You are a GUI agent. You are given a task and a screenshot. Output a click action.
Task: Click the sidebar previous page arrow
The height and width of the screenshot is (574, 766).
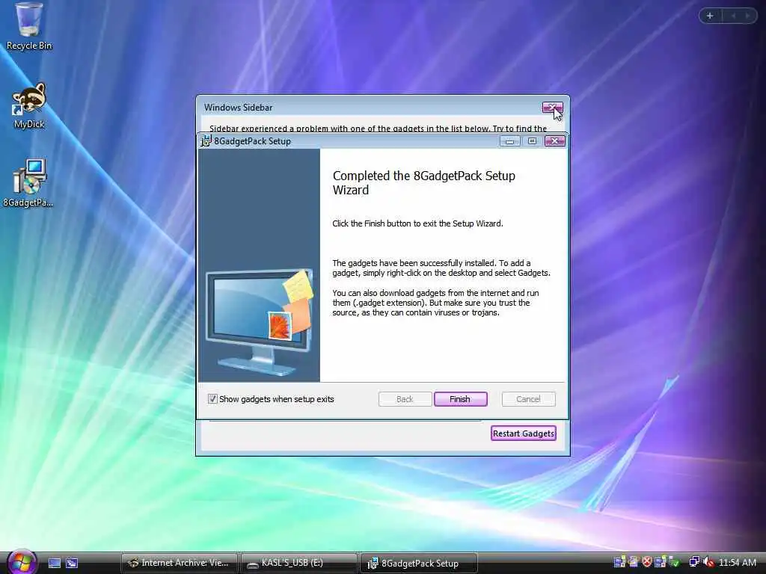[733, 16]
